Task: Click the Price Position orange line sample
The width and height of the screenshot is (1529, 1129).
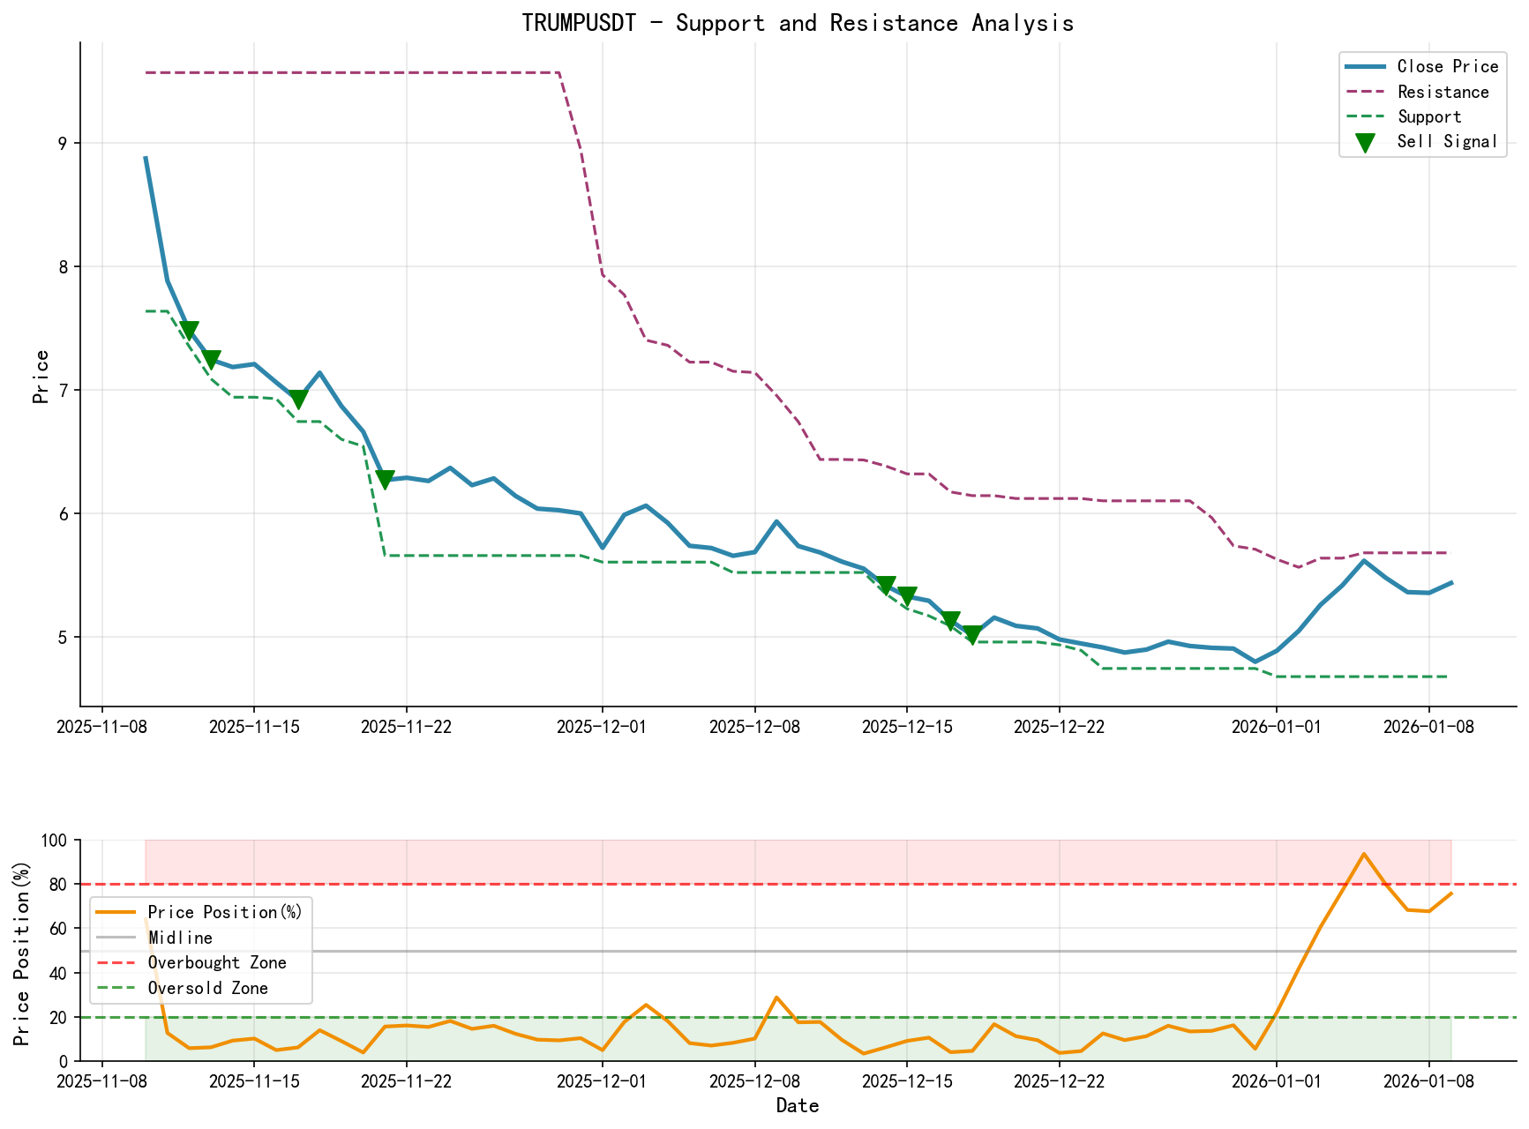Action: click(x=116, y=911)
